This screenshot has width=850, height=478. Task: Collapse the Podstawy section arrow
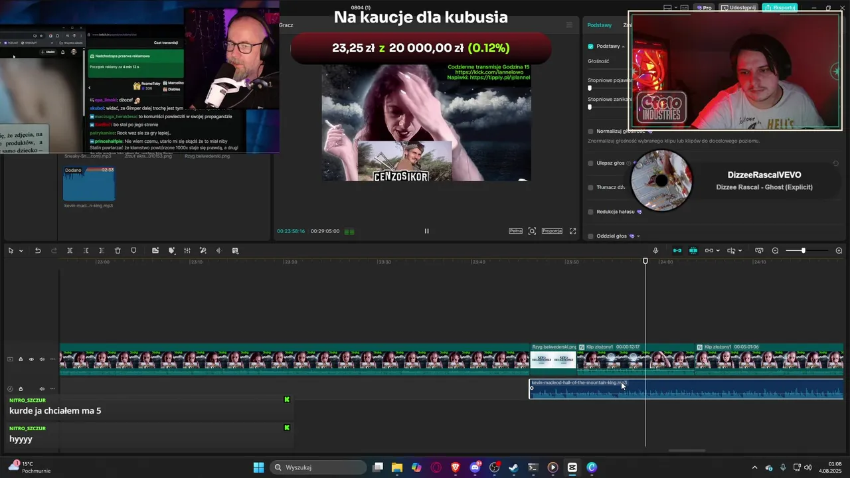(x=623, y=46)
